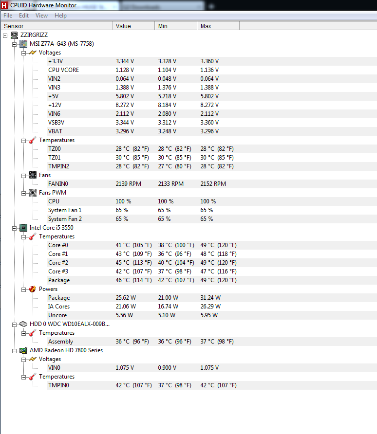Open the Edit menu
This screenshot has width=377, height=434.
[24, 16]
